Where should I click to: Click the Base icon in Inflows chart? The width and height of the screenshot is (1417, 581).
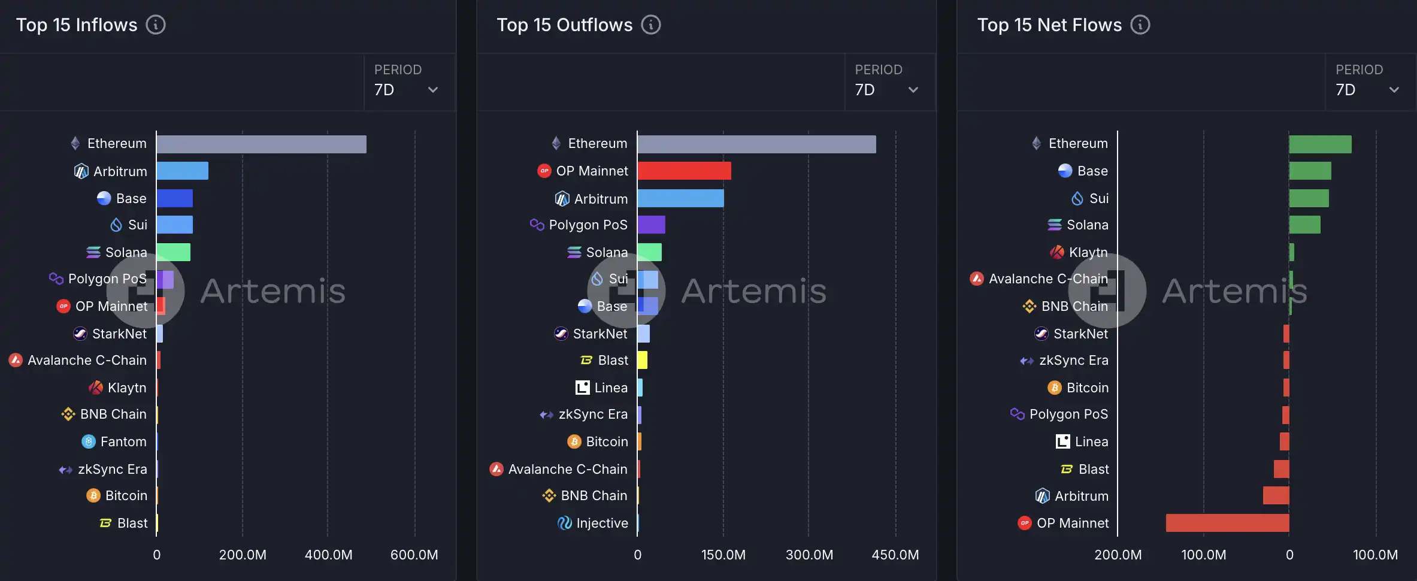[x=104, y=198]
